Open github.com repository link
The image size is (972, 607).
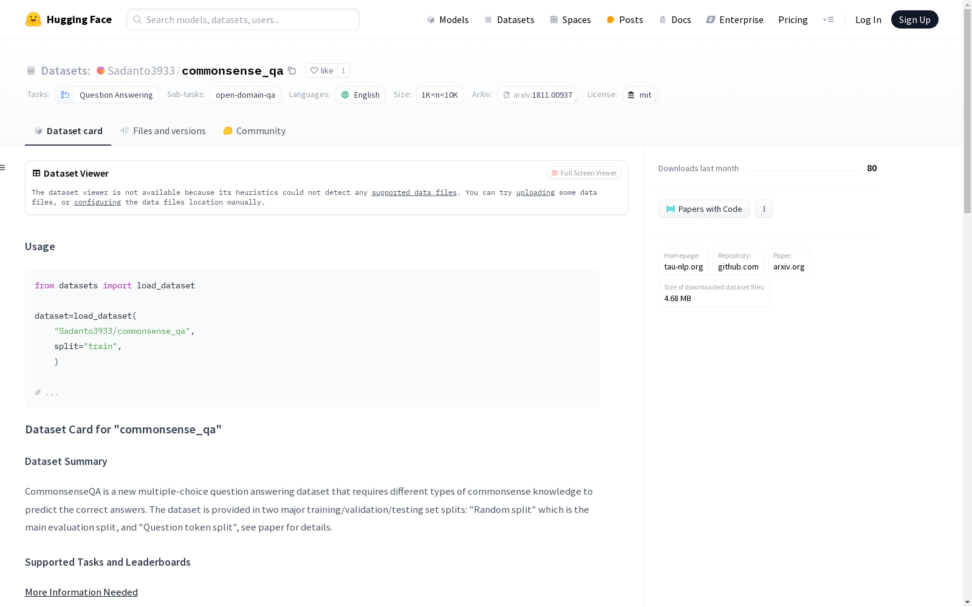[738, 262]
